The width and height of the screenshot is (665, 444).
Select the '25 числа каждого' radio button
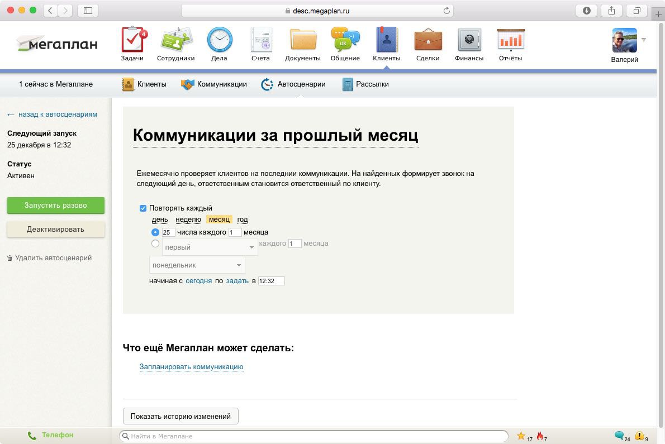pos(155,232)
